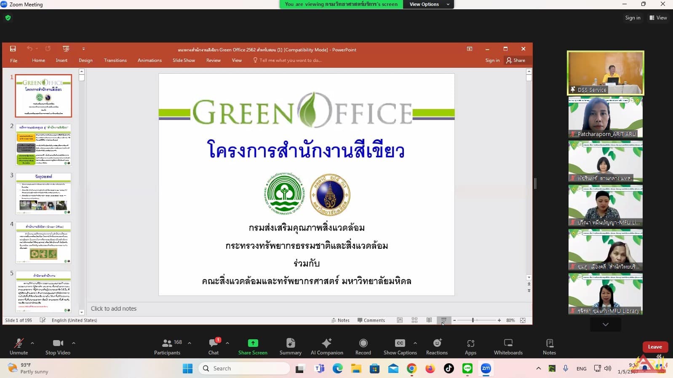Switch to Reading View icon
Image resolution: width=673 pixels, height=378 pixels.
(429, 320)
